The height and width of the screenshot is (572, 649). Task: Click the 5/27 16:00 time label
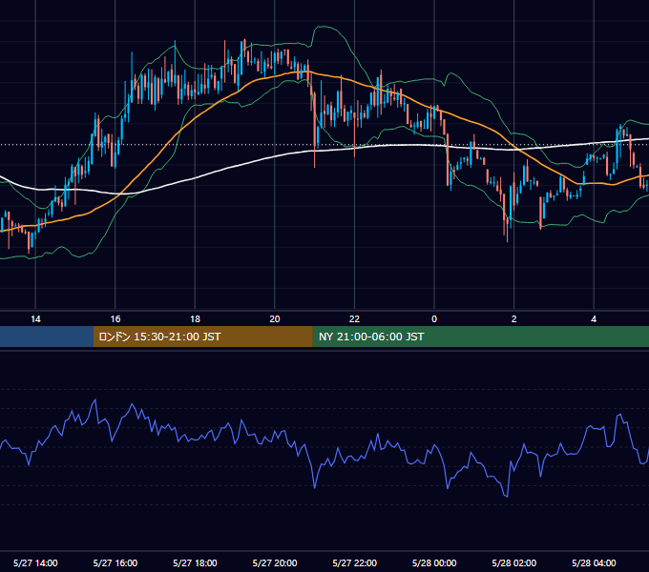coord(115,562)
